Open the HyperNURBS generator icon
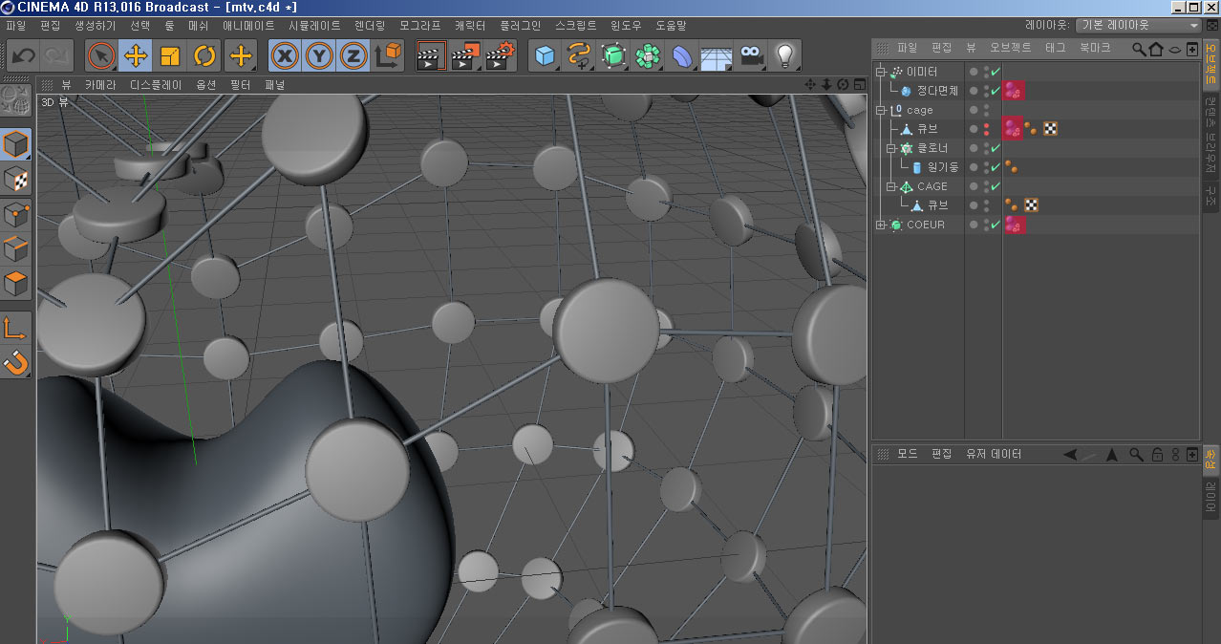 [613, 55]
